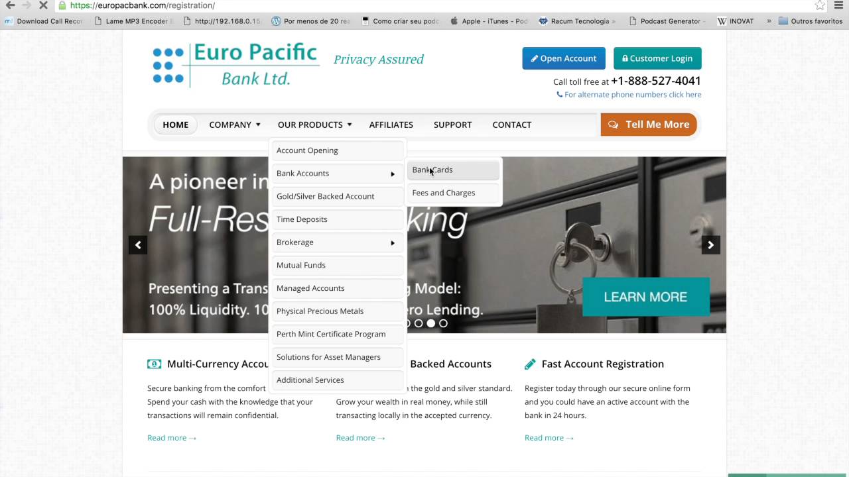The image size is (849, 477).
Task: Select the HOME navigation item
Action: [176, 125]
